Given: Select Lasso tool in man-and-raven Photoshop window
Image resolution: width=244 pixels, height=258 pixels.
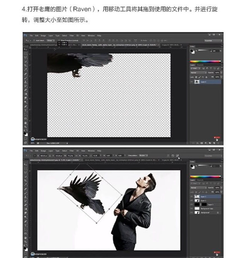Looking at the screenshot, I should [25, 173].
